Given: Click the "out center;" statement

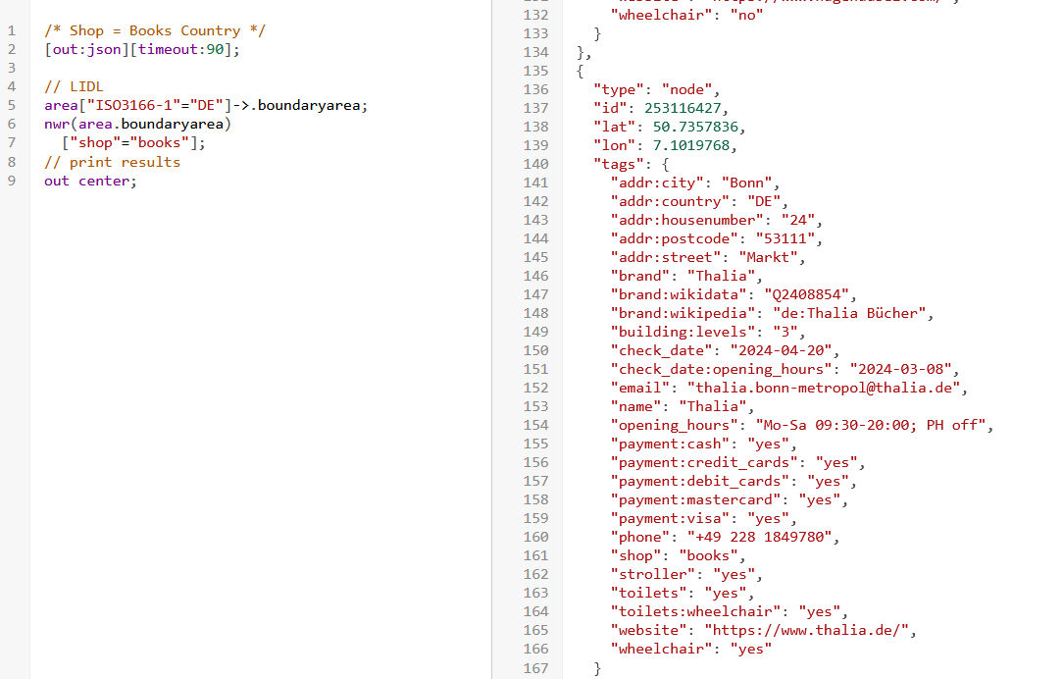Looking at the screenshot, I should pyautogui.click(x=90, y=181).
